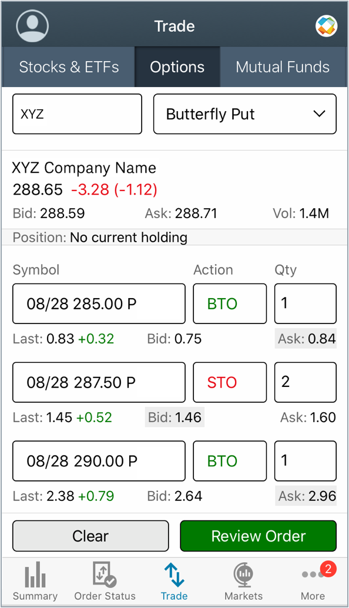Switch to the Stocks & ETFs tab
The image size is (349, 608).
pyautogui.click(x=69, y=67)
